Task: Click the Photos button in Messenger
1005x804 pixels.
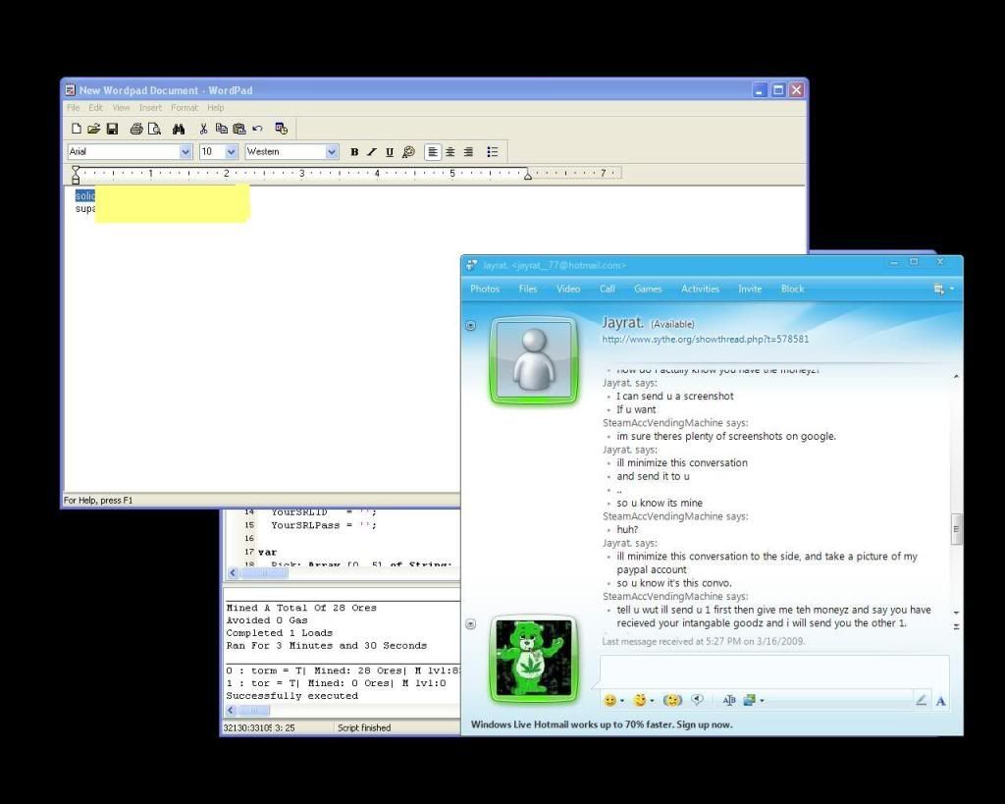Action: [x=485, y=290]
